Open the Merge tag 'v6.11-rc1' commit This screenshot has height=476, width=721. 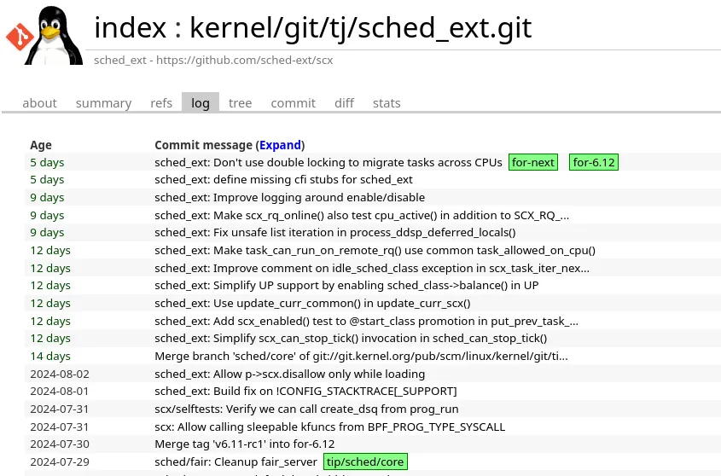244,444
